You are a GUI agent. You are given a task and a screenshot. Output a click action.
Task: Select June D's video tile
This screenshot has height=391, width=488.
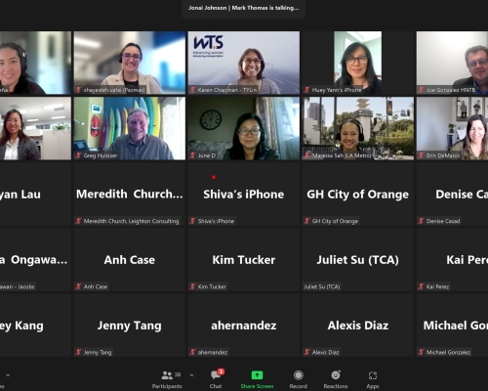coord(244,128)
